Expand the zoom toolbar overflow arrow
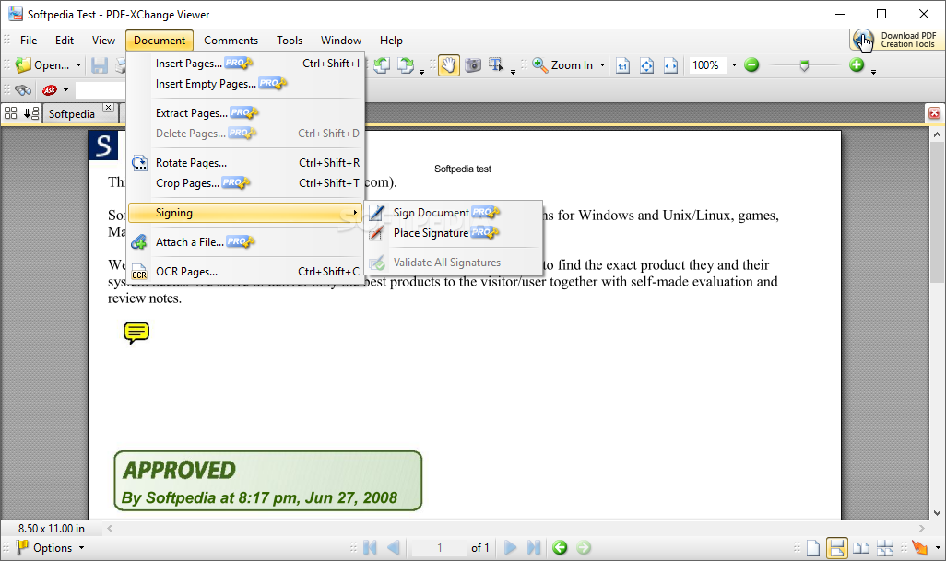946x561 pixels. (x=873, y=72)
